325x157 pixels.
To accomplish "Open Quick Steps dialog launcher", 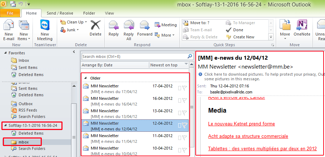I will point(272,45).
